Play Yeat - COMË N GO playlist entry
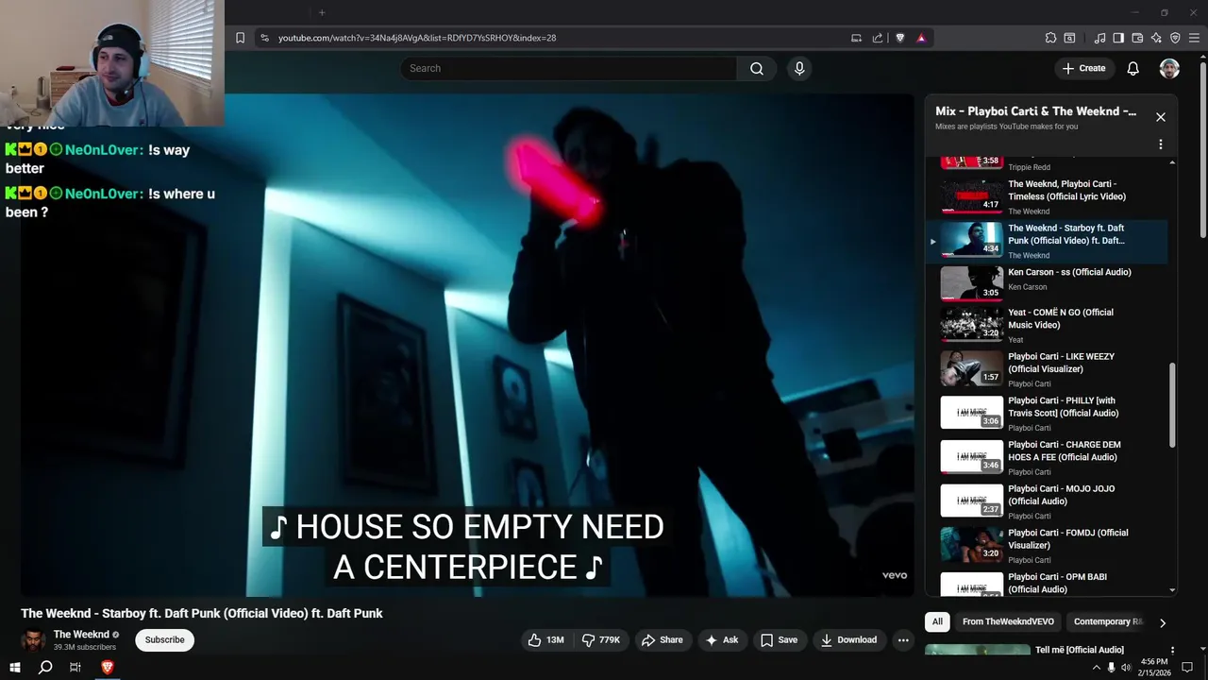The height and width of the screenshot is (680, 1208). coord(1046,325)
